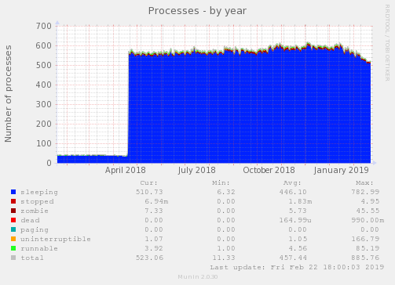Click the 'Number of processes' axis label

click(x=8, y=94)
